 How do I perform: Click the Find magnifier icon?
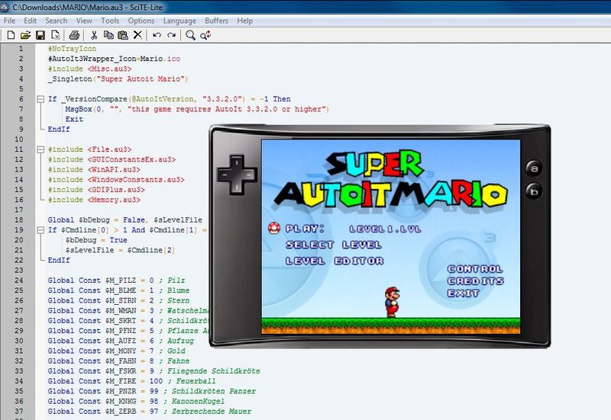coord(190,35)
